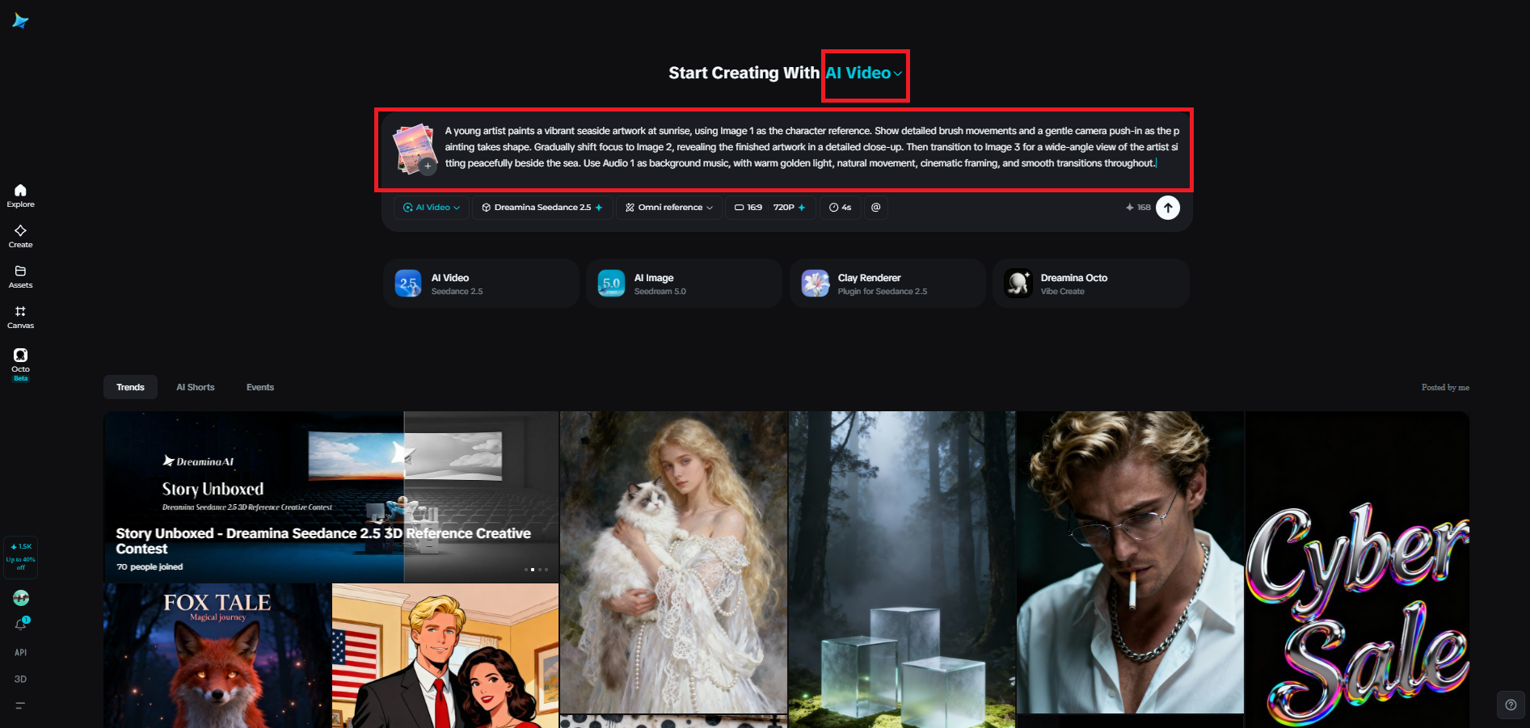
Task: Open the user profile avatar
Action: pos(21,598)
